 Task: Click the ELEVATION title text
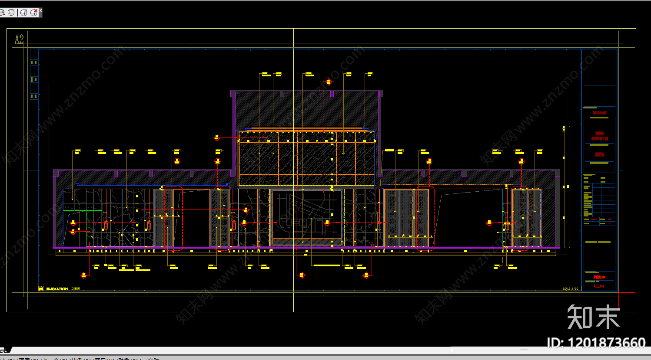pos(57,289)
